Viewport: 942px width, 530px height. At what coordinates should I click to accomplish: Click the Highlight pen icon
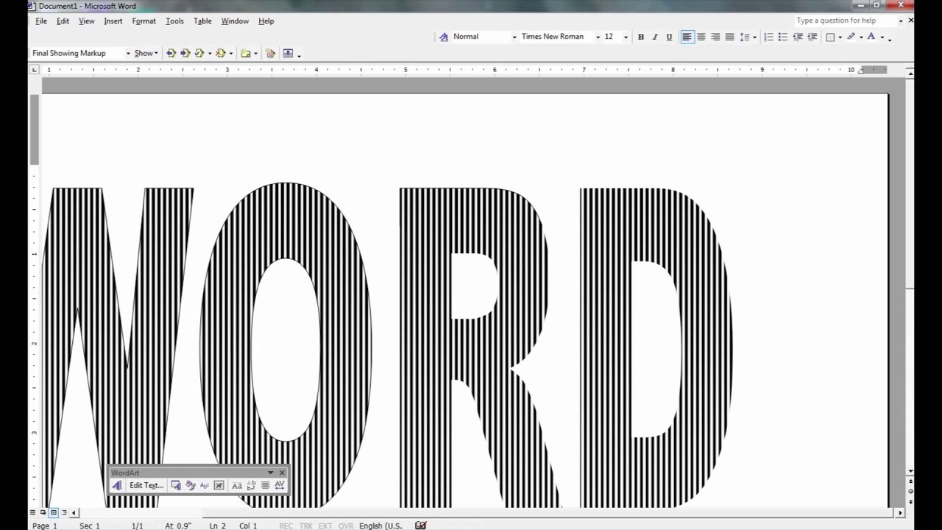(x=851, y=37)
